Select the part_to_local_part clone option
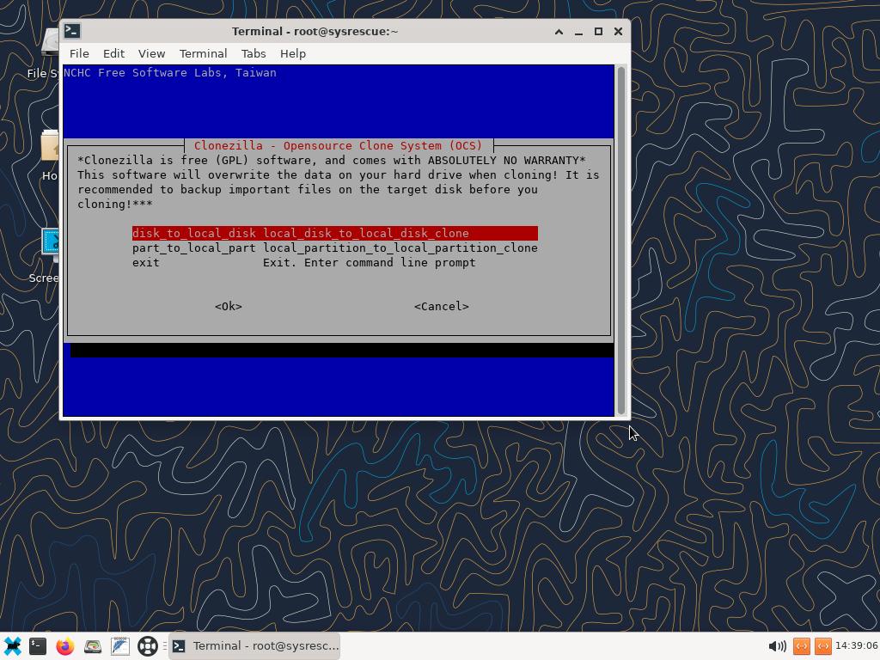The image size is (880, 660). (334, 247)
